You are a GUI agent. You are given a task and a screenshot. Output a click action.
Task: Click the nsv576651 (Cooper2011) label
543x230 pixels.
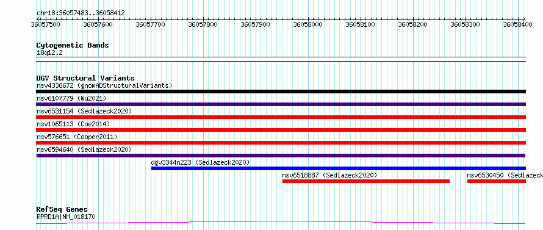tap(77, 137)
